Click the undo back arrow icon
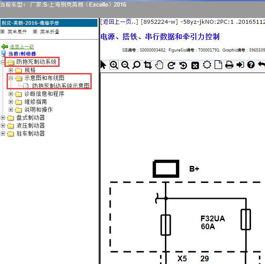Screen dimensions: 265x264 (261, 65)
